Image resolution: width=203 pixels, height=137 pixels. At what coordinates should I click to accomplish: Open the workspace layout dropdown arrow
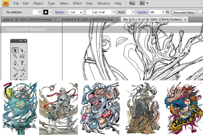147,3
